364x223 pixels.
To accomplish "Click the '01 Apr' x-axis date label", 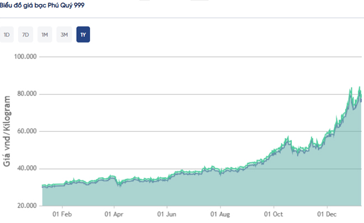I will pyautogui.click(x=114, y=214).
